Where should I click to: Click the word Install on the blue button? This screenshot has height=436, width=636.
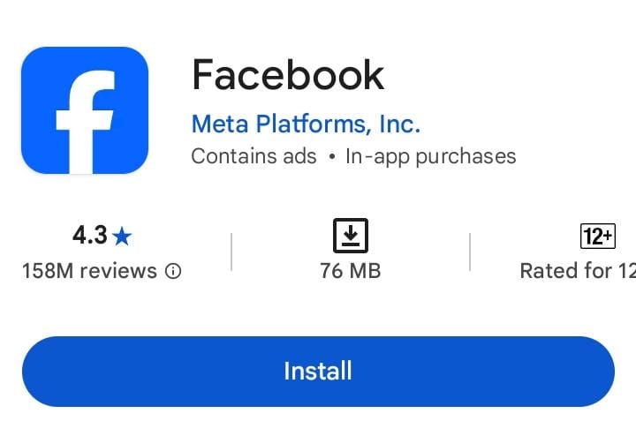pos(318,372)
